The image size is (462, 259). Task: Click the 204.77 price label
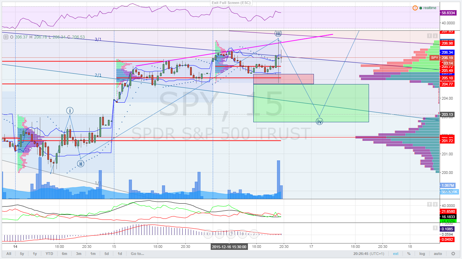click(x=447, y=84)
